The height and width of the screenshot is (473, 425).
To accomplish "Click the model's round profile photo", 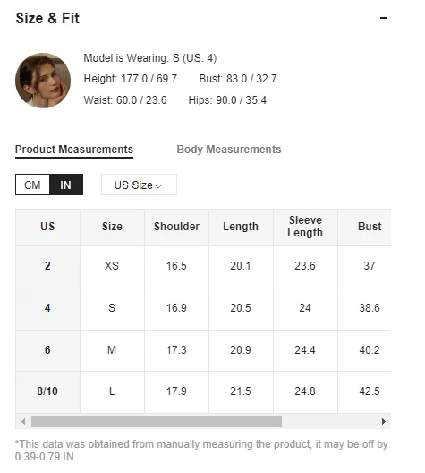I will click(x=43, y=81).
